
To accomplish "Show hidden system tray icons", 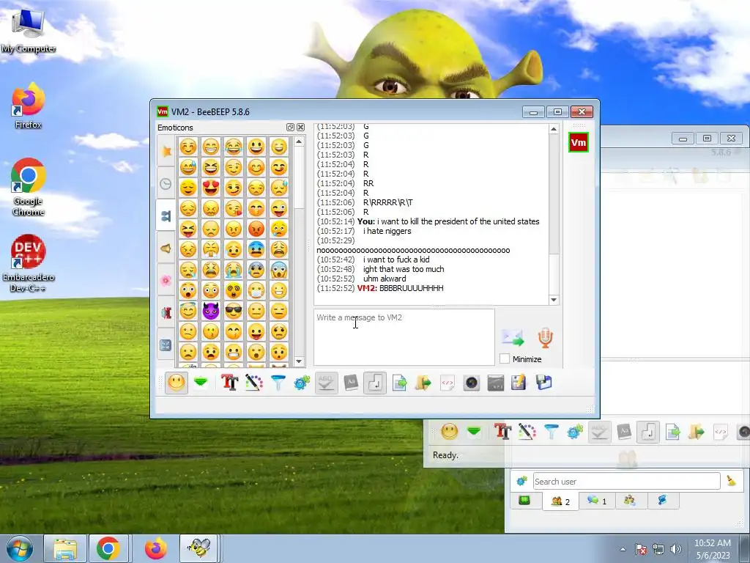I will pos(623,549).
